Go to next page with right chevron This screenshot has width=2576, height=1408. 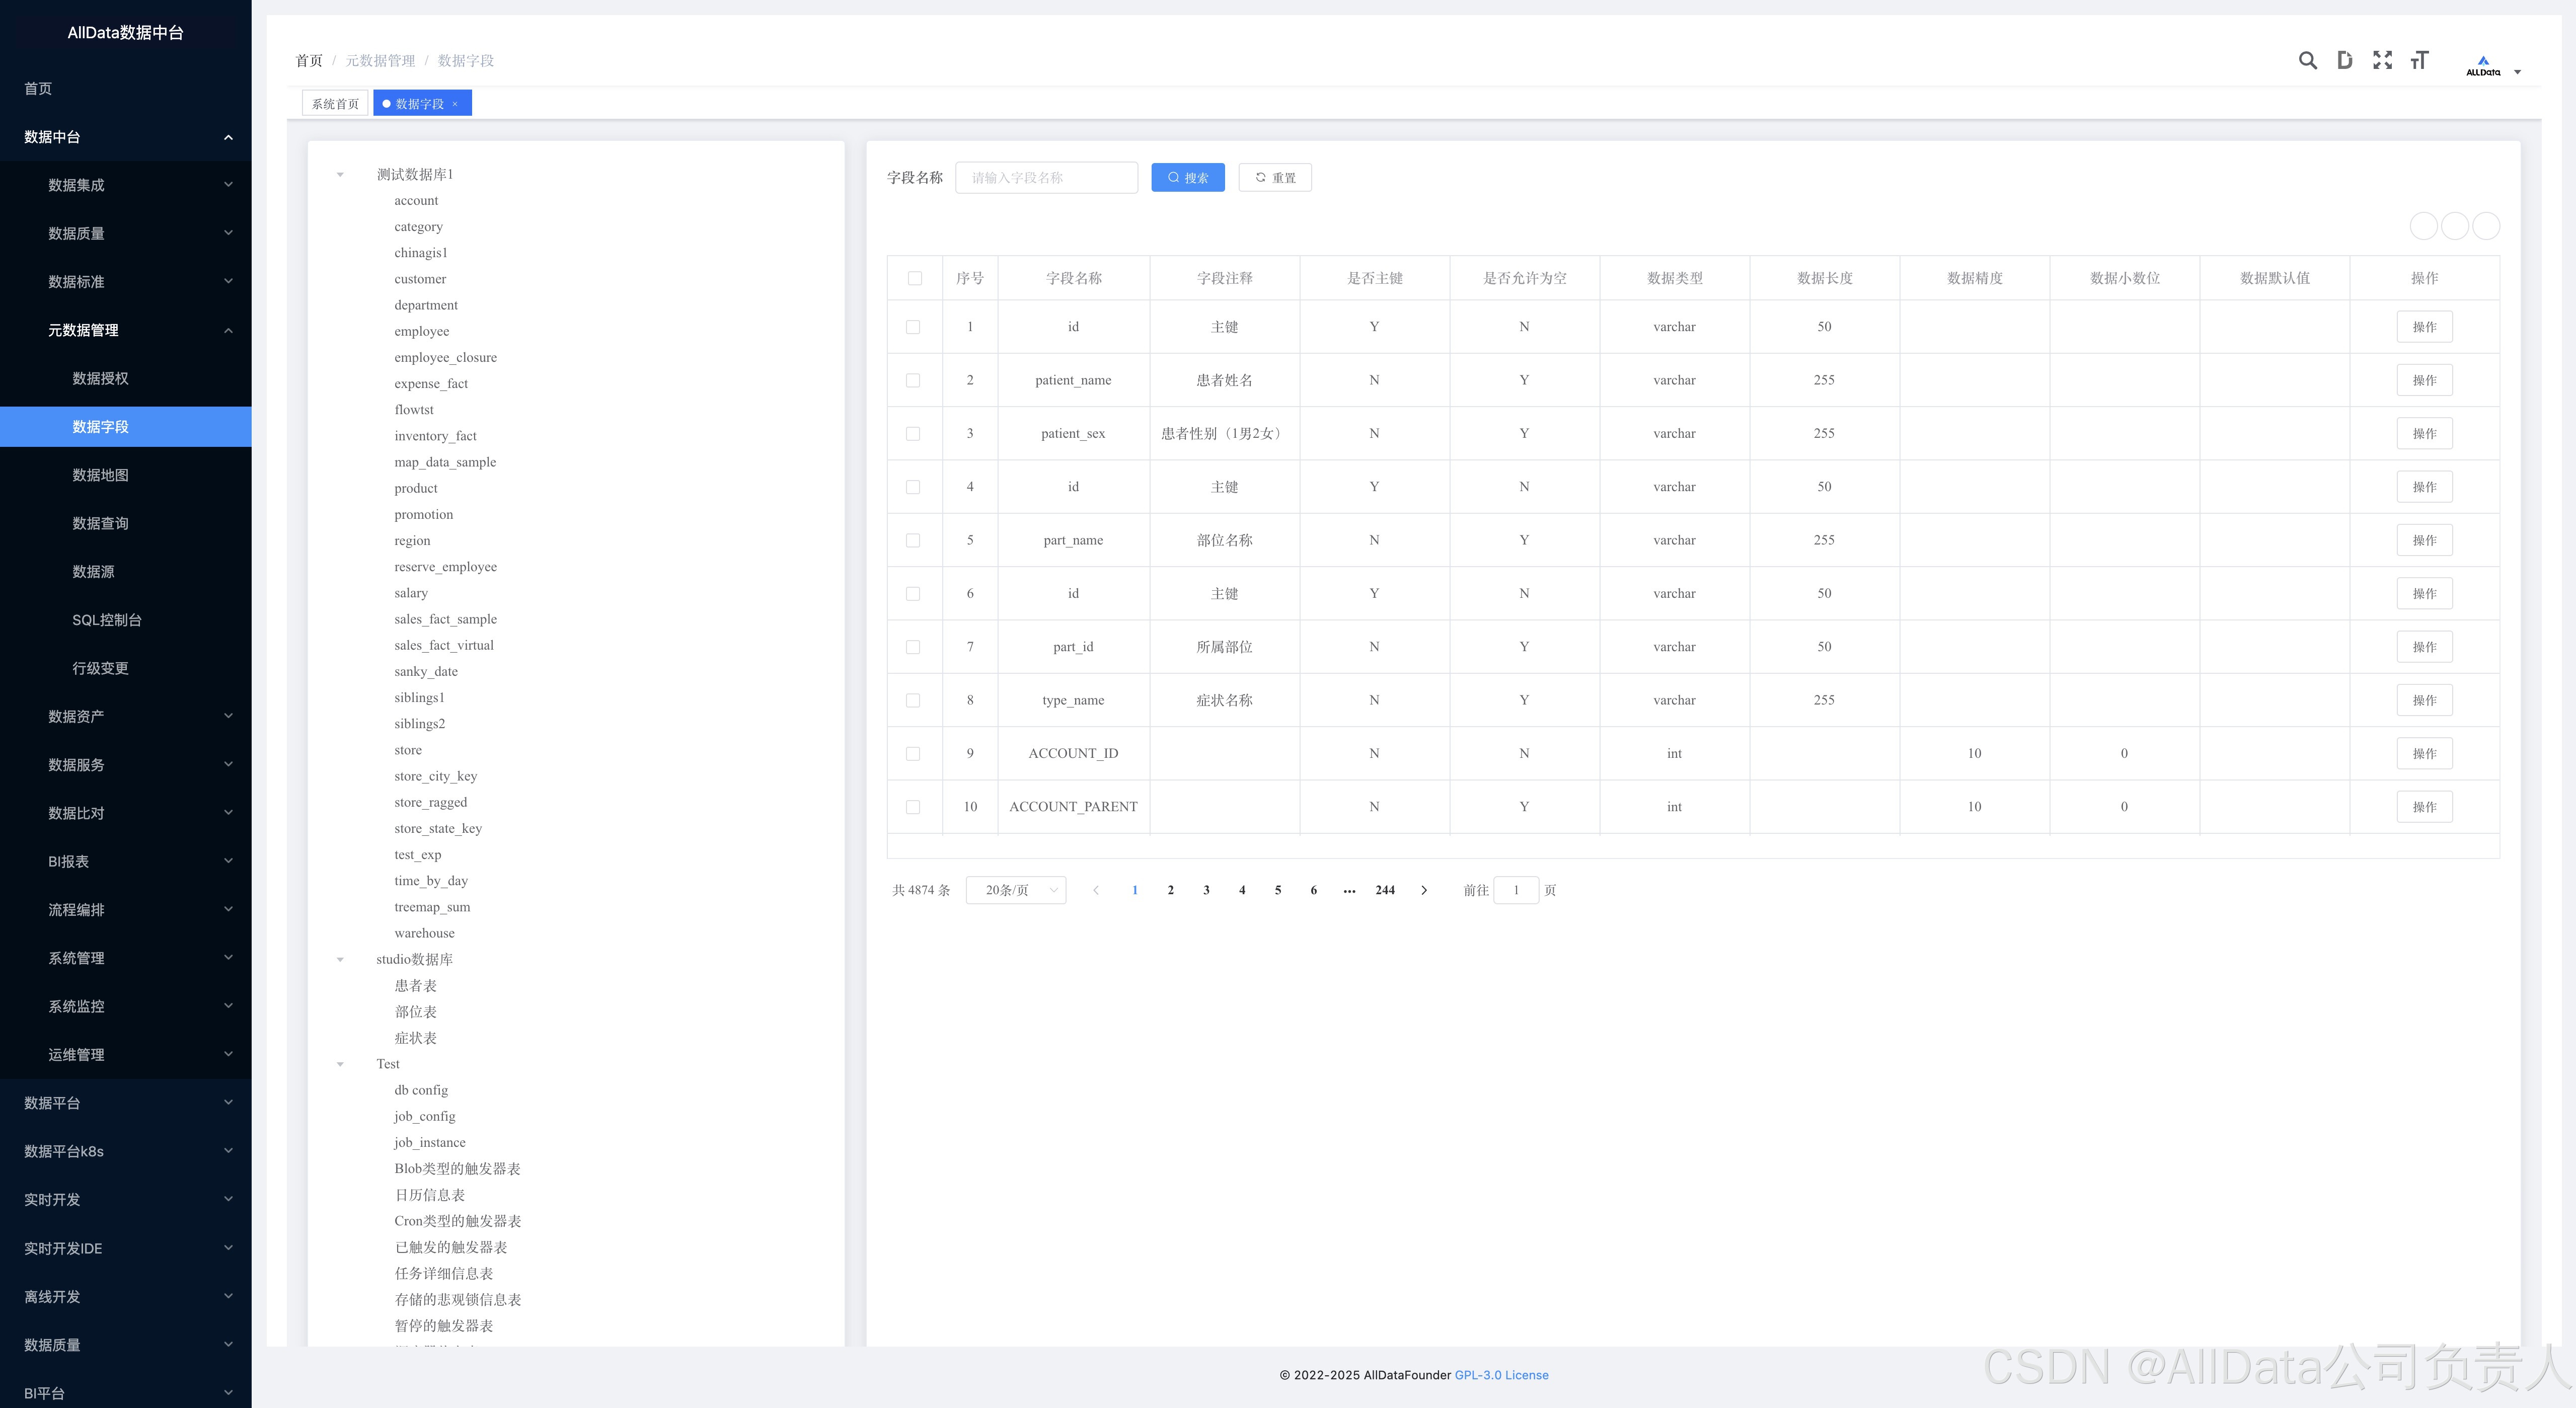tap(1424, 890)
